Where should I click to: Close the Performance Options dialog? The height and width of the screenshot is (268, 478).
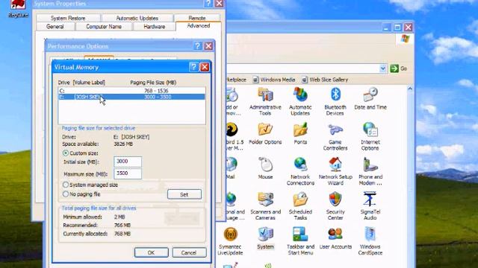point(208,46)
